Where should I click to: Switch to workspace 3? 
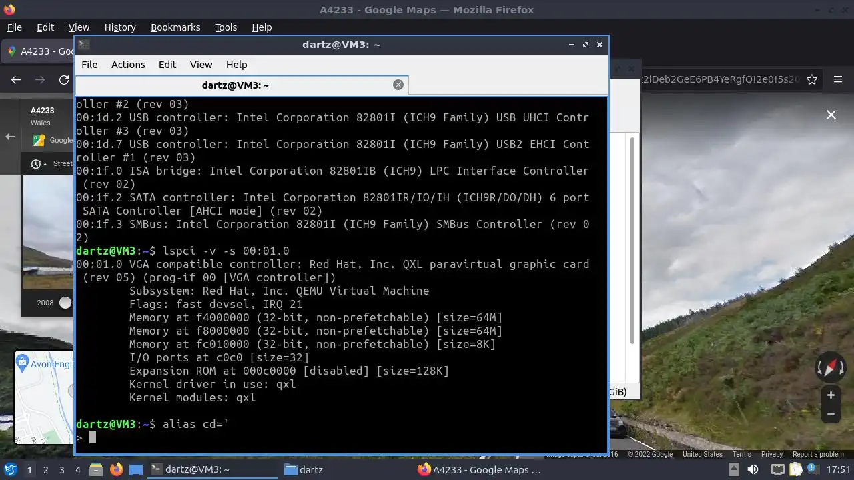click(61, 470)
